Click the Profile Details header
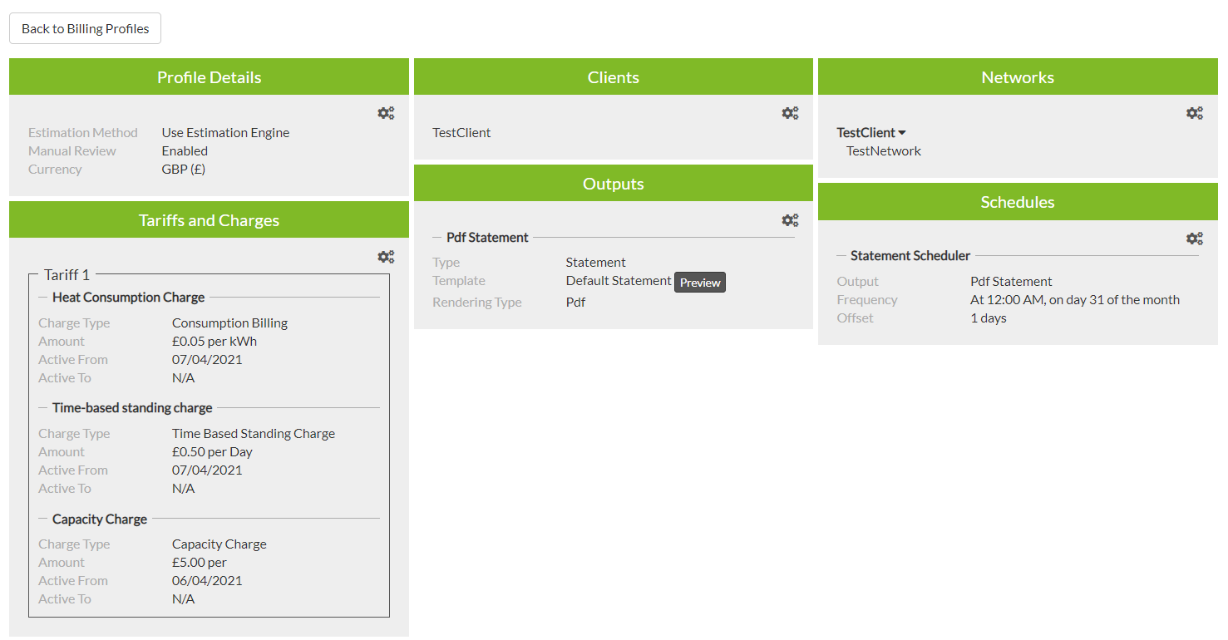The width and height of the screenshot is (1228, 640). (209, 77)
